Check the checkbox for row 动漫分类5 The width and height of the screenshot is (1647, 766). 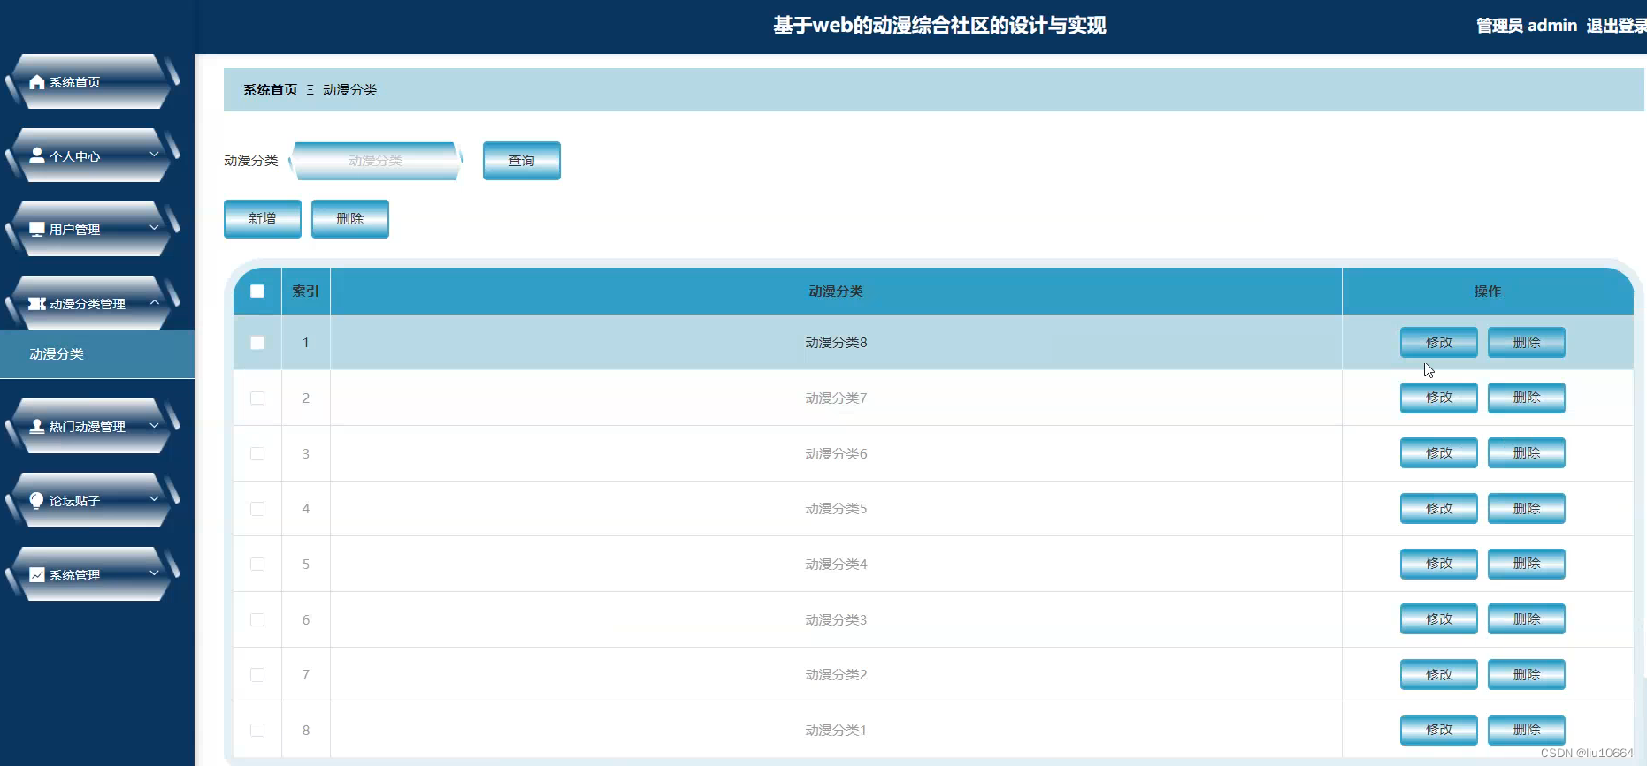click(x=257, y=509)
